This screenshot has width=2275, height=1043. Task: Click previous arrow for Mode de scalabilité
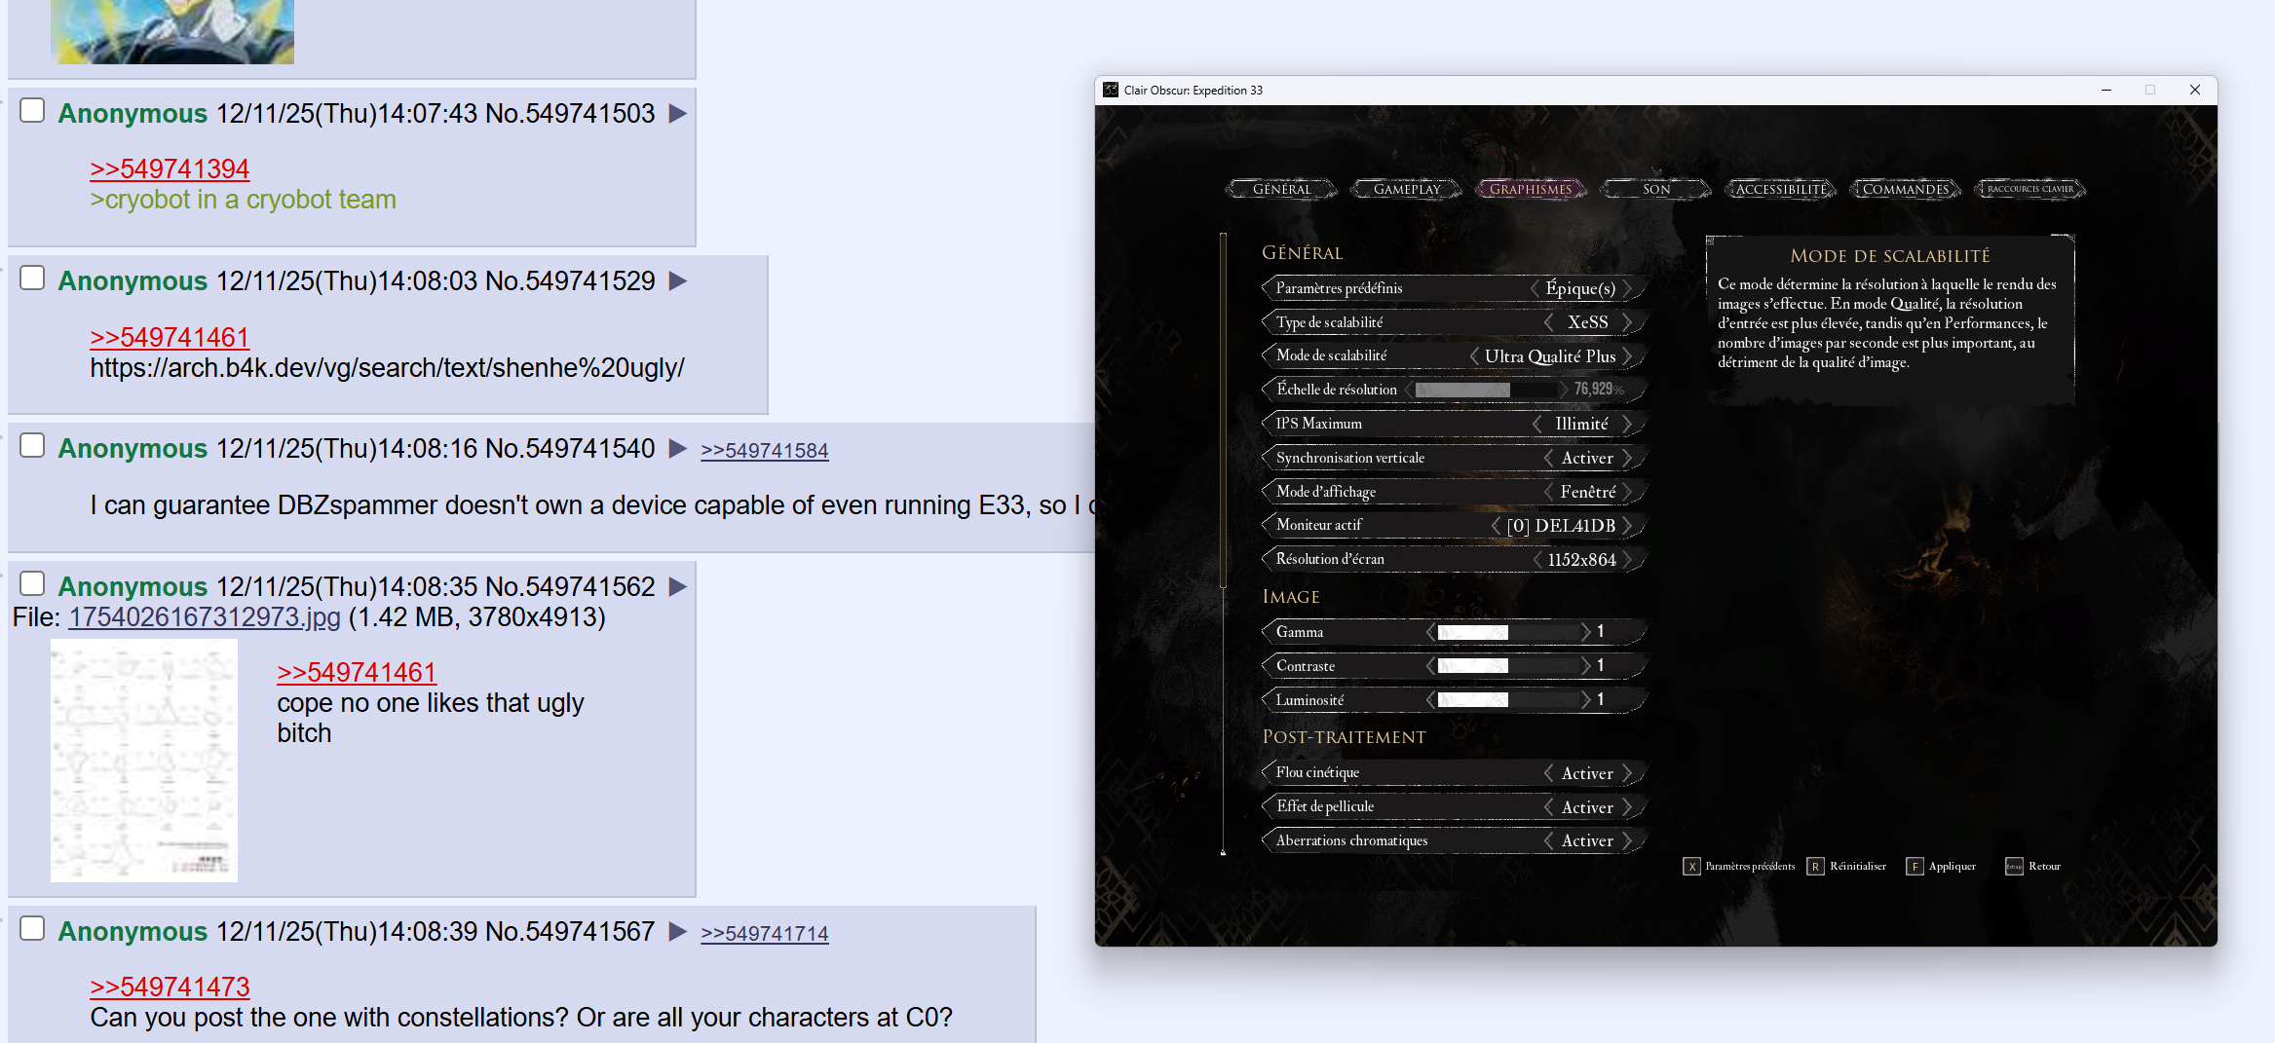pos(1474,356)
